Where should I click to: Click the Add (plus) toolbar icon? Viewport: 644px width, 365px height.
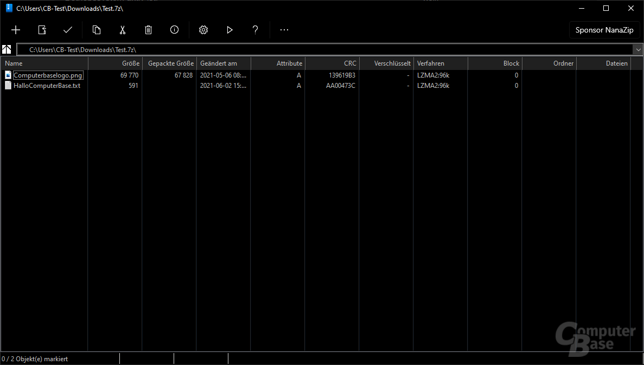click(x=16, y=30)
